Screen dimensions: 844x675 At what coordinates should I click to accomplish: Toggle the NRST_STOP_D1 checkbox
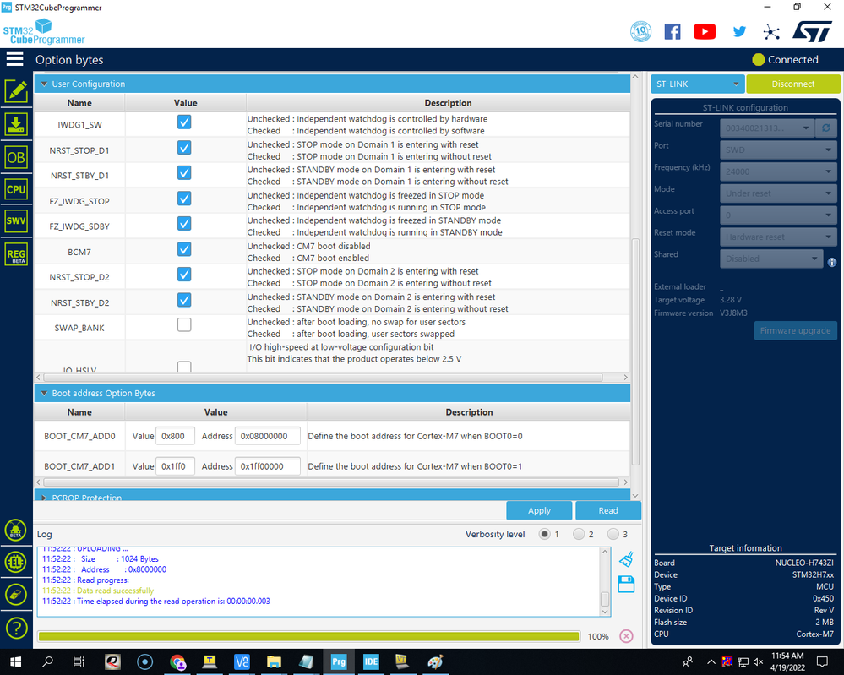coord(184,148)
